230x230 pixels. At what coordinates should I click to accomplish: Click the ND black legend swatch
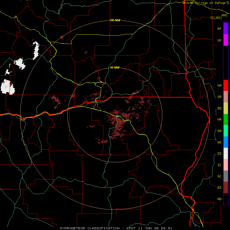click(x=226, y=199)
